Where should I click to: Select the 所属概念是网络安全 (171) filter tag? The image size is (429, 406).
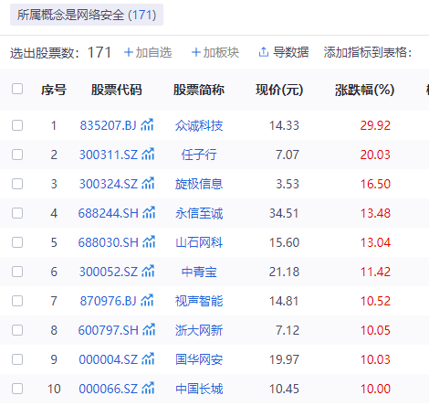87,15
